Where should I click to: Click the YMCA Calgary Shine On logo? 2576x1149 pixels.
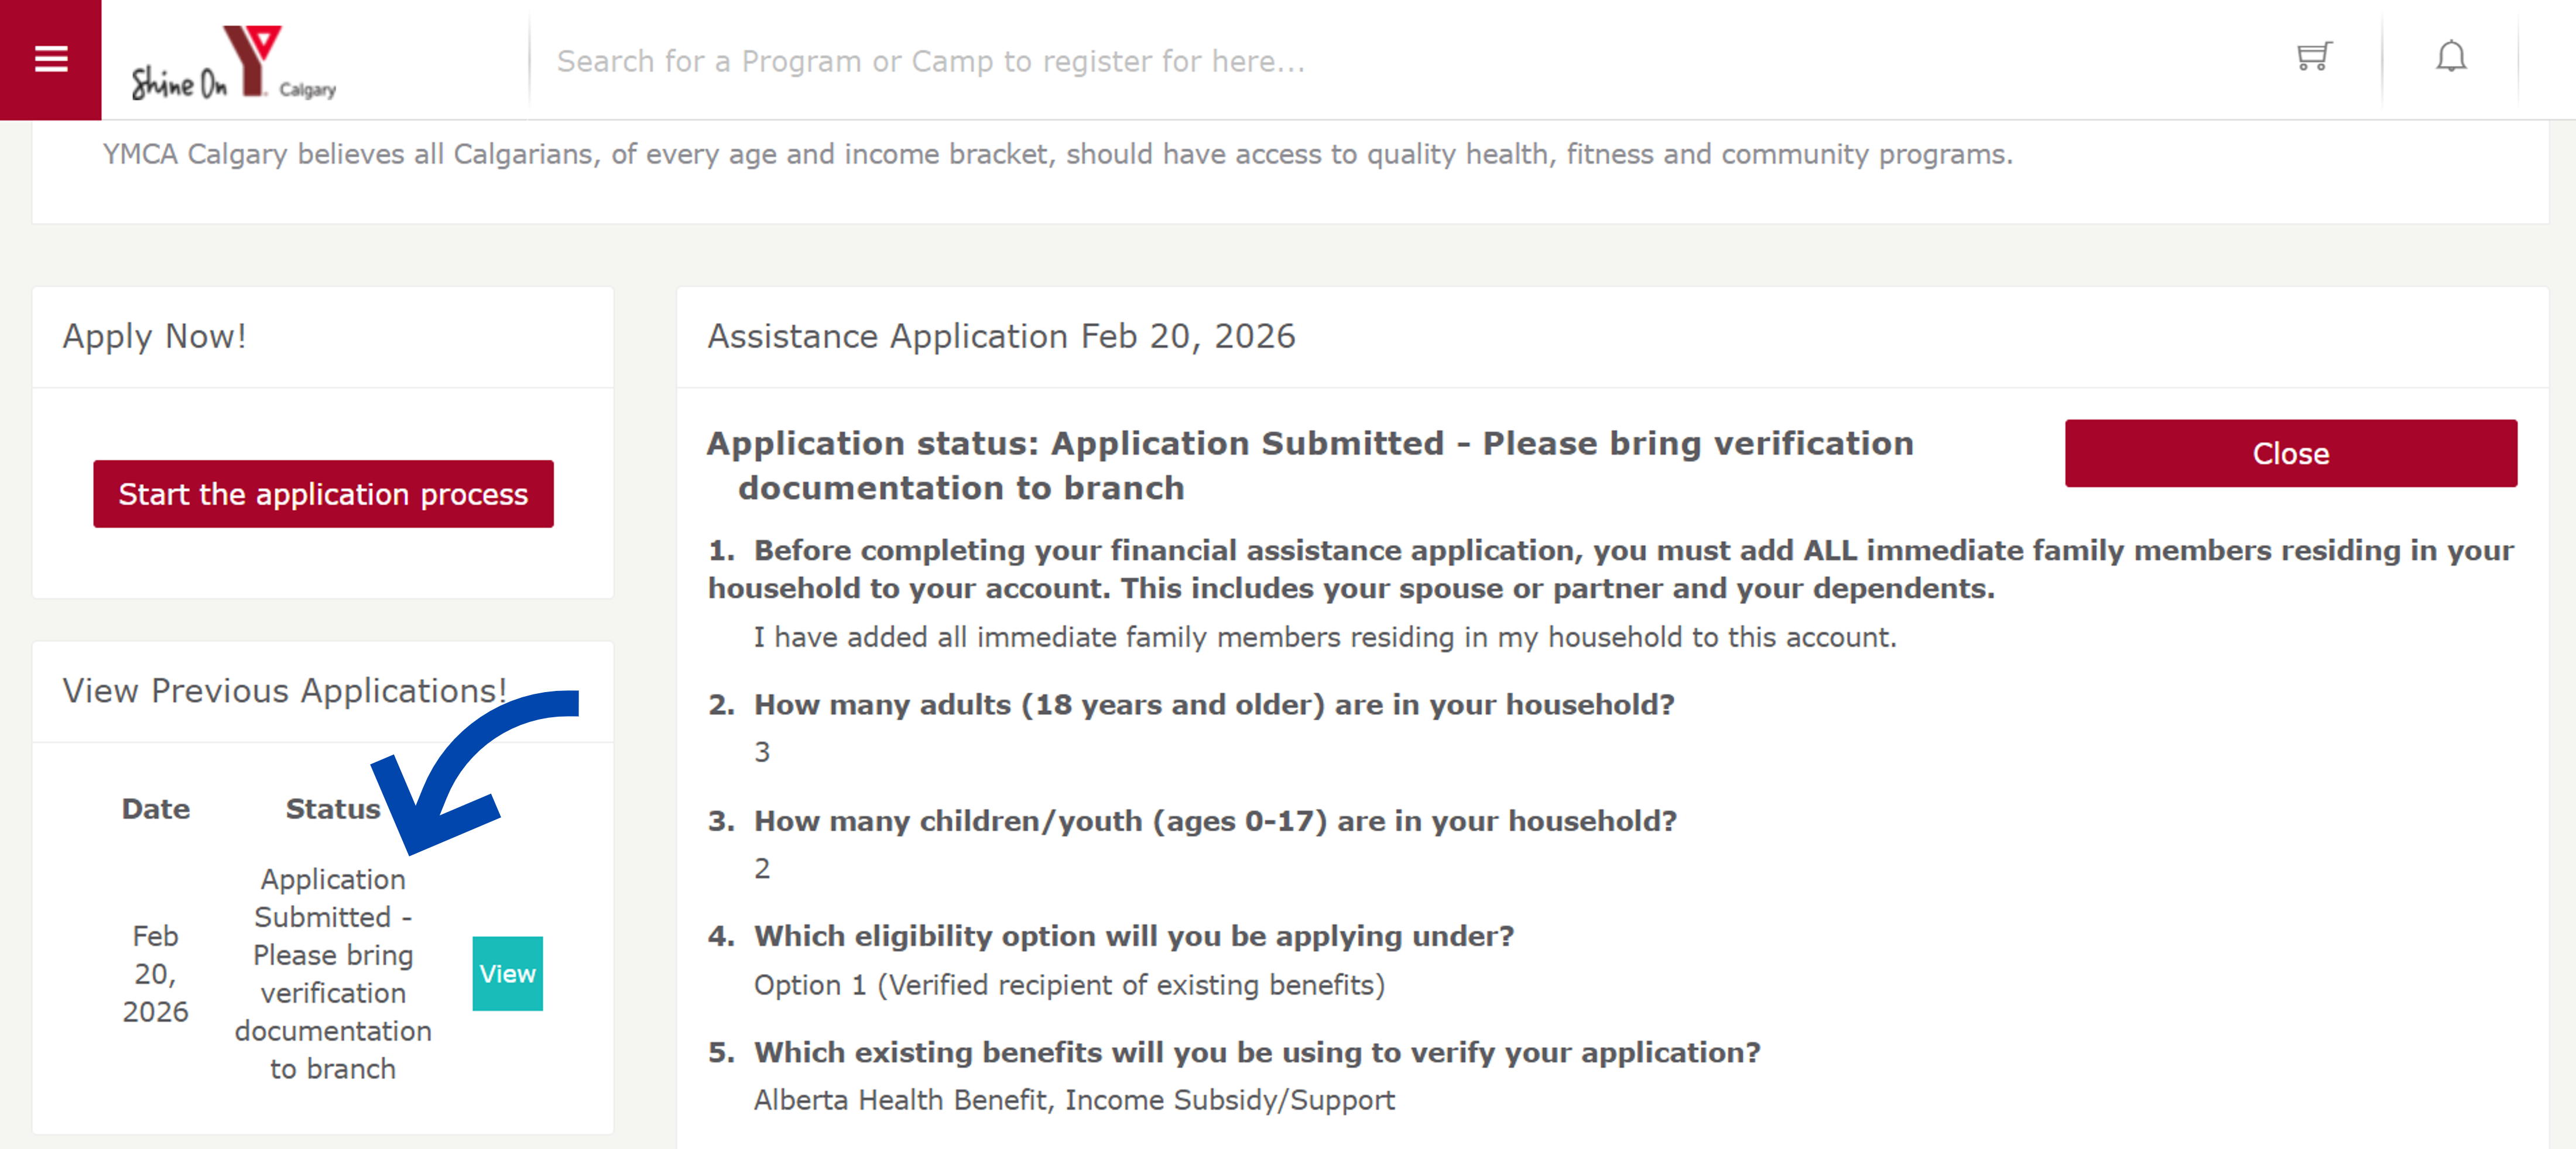tap(233, 62)
